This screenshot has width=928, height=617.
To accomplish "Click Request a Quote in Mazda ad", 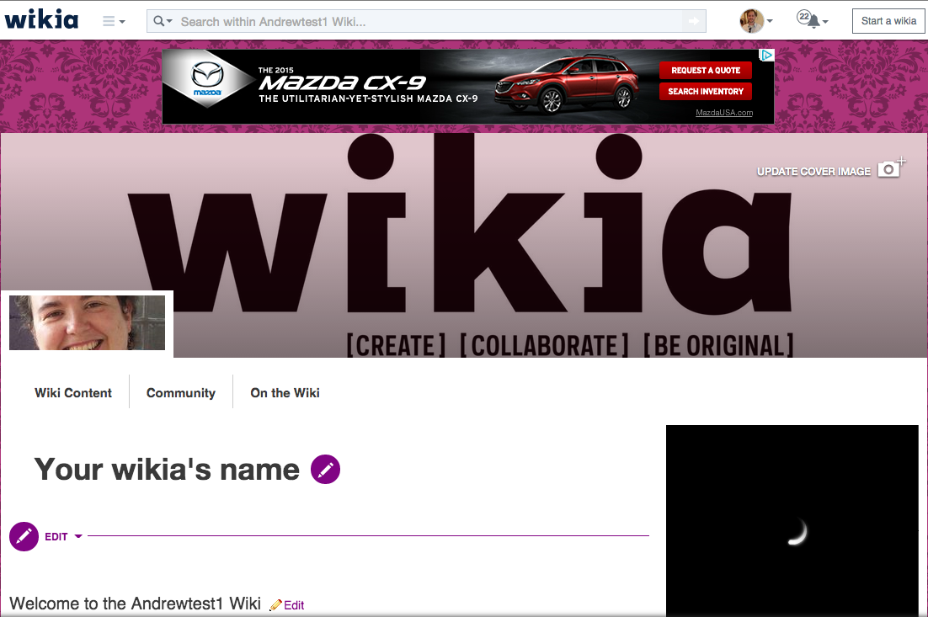I will coord(706,71).
